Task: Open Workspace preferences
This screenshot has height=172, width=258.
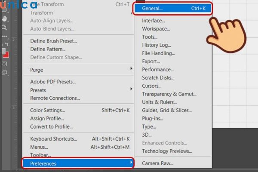Action: pyautogui.click(x=173, y=29)
